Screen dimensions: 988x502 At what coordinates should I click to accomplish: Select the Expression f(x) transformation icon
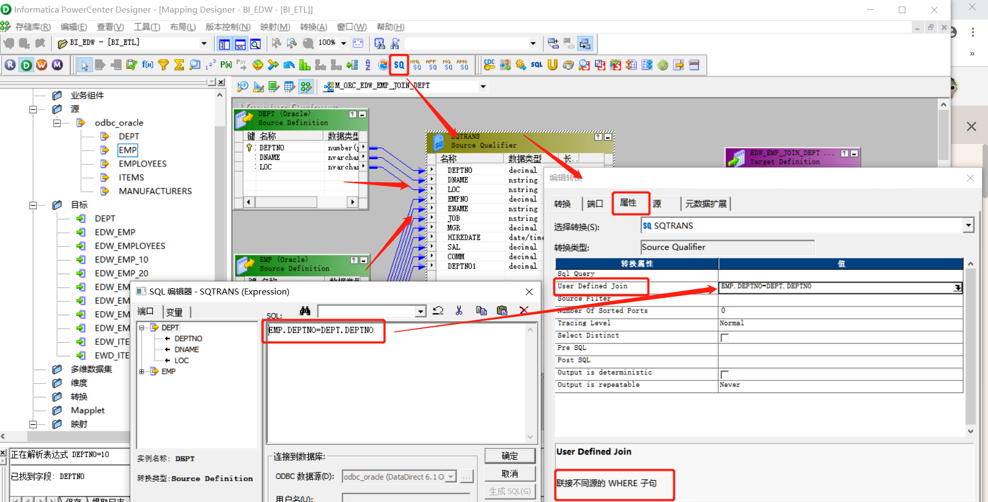tap(148, 65)
